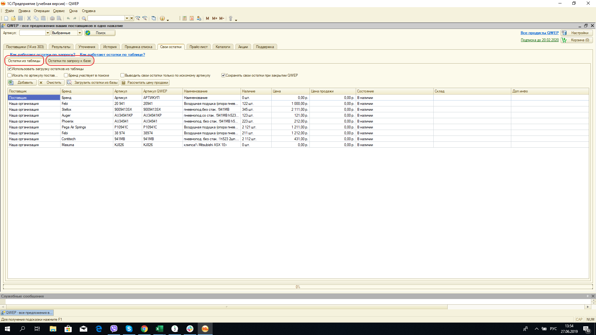Click the Copy toolbar icon
This screenshot has width=596, height=335.
[36, 18]
